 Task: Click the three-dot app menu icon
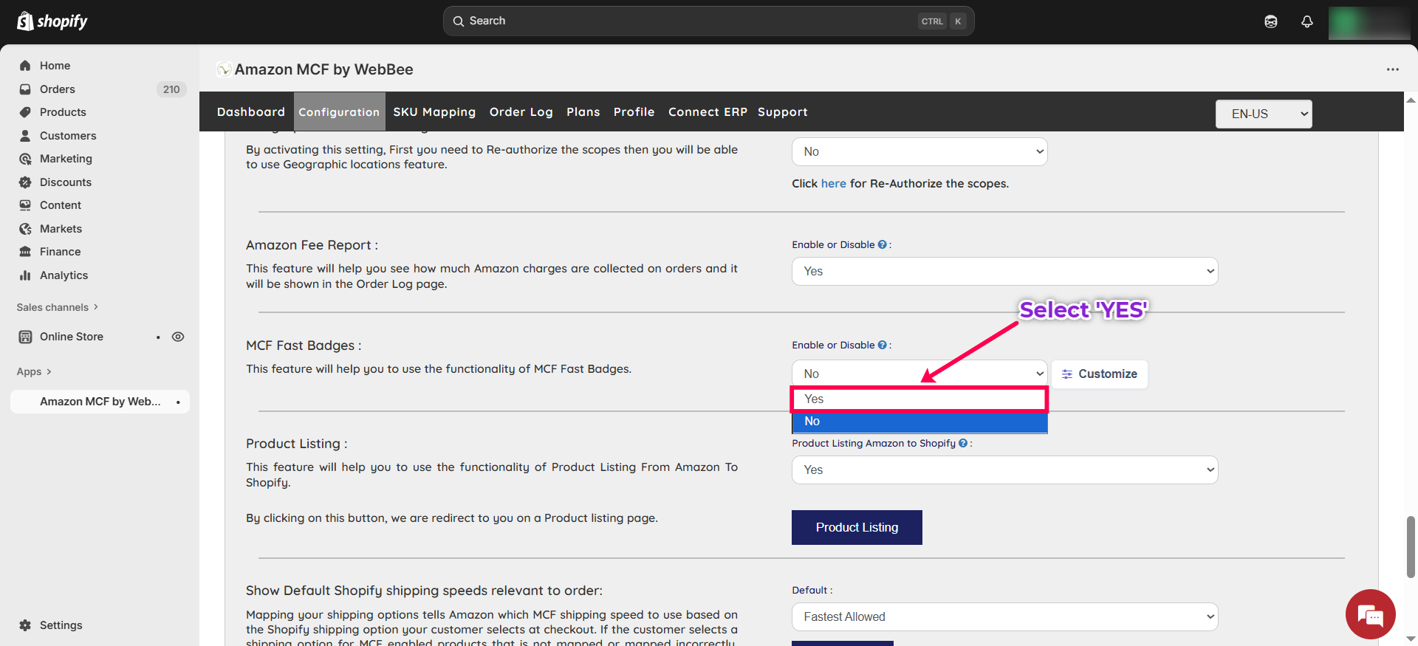[1392, 69]
